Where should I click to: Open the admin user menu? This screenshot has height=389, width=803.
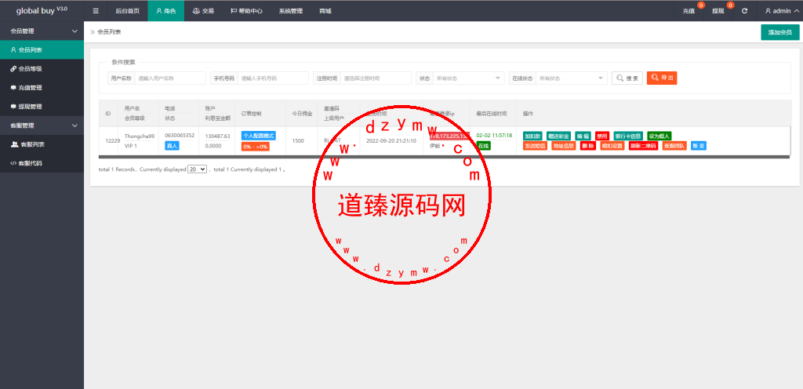[x=782, y=11]
